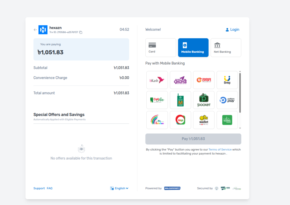Viewport: 290px width, 205px height.
Task: Click the hexazn merchant logo
Action: (43, 29)
